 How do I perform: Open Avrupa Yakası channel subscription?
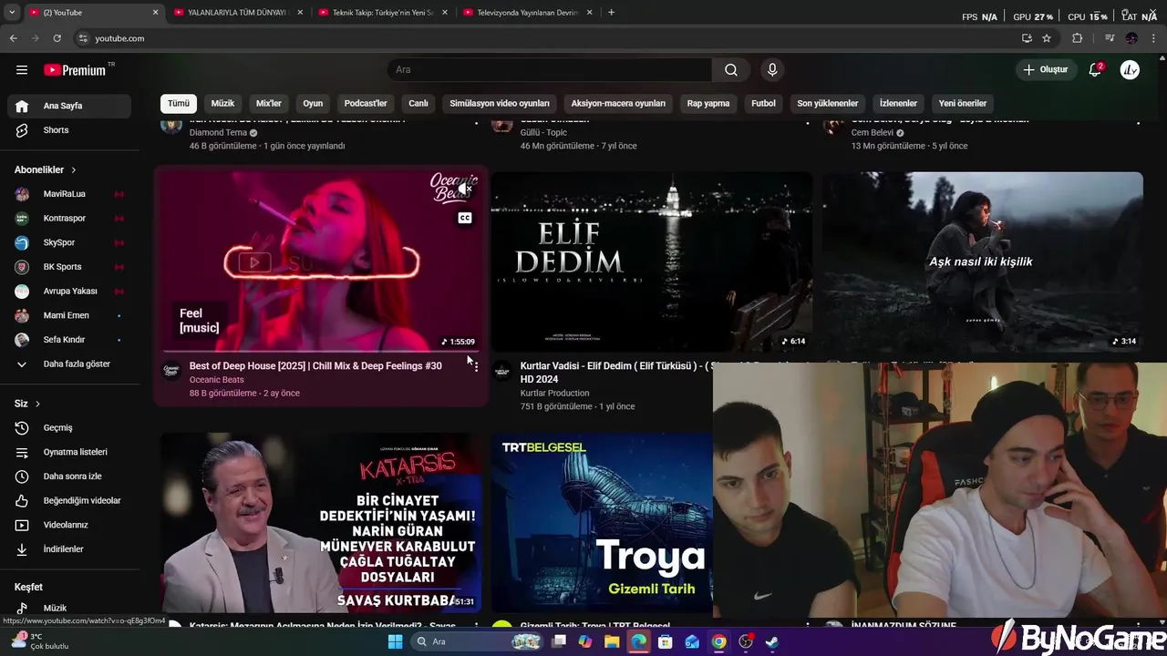click(x=69, y=292)
